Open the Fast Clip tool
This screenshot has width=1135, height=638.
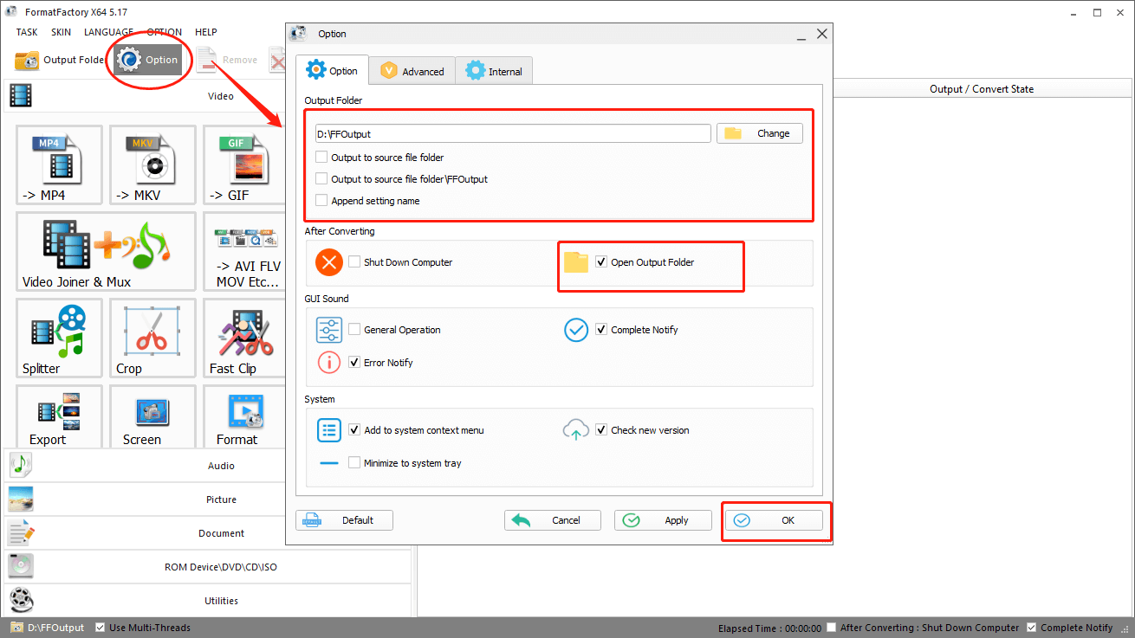pos(246,338)
